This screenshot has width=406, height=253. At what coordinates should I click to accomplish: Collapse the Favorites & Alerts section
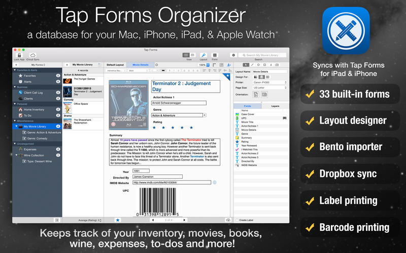coord(15,71)
